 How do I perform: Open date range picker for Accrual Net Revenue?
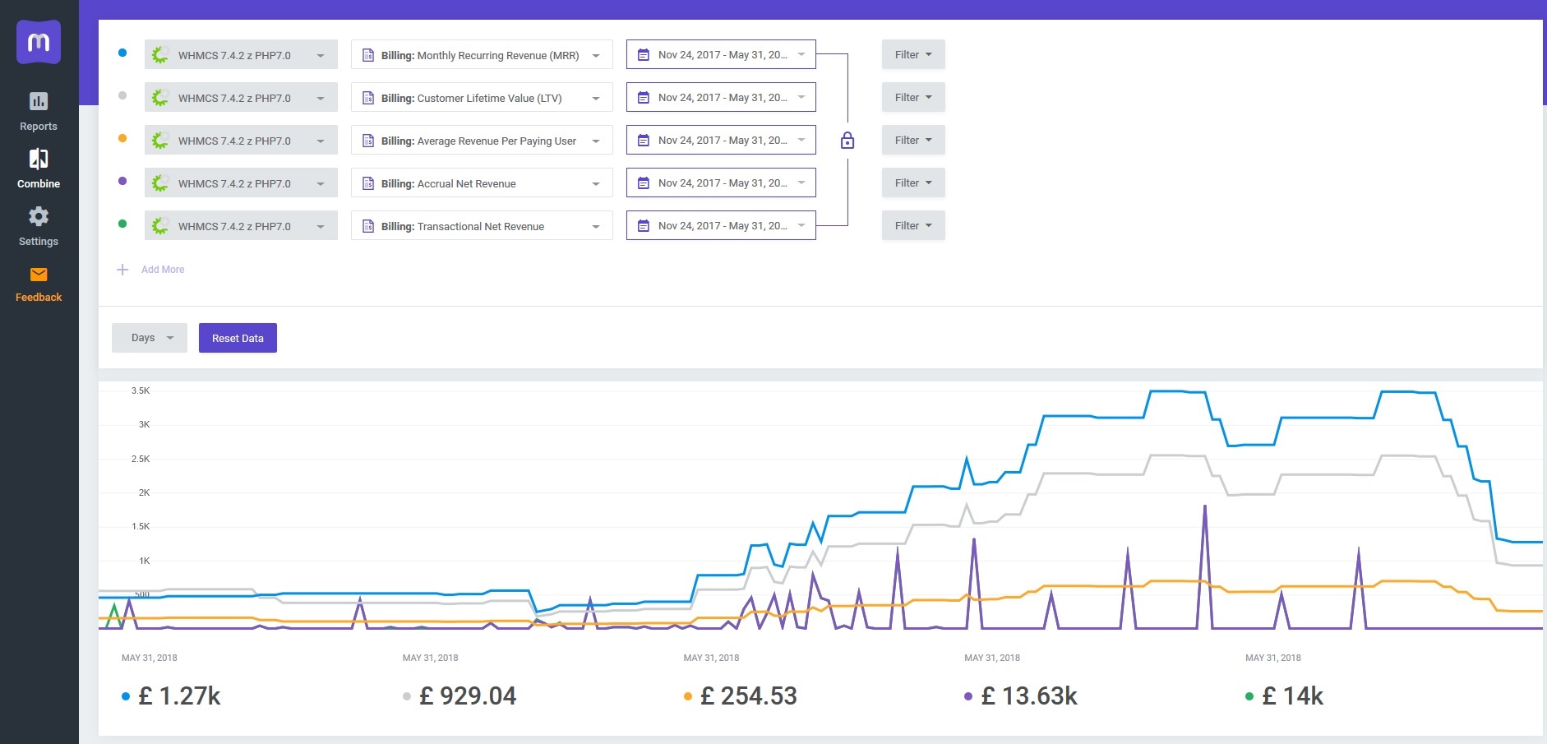point(720,183)
